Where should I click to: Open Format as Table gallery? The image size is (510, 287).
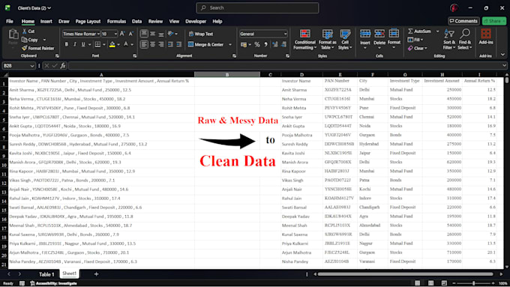pos(328,39)
